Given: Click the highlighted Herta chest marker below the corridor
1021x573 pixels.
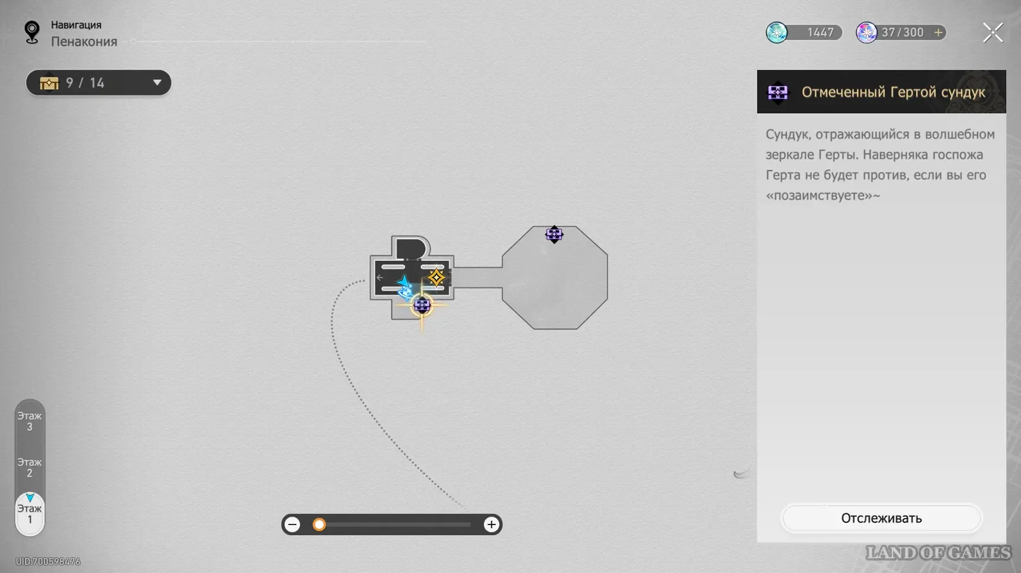Looking at the screenshot, I should tap(422, 305).
